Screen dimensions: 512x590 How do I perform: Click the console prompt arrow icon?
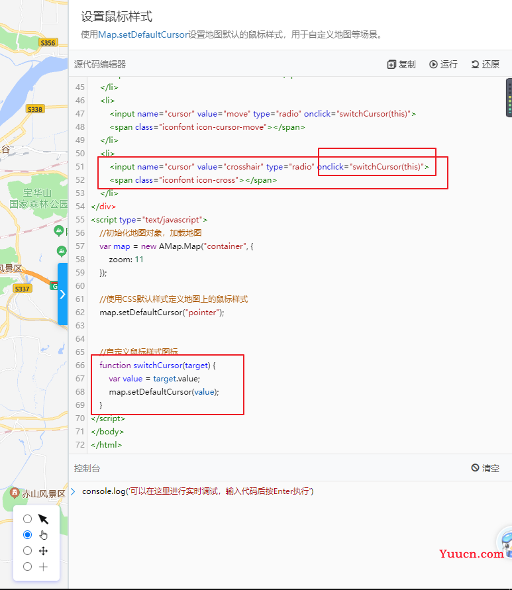[x=73, y=491]
